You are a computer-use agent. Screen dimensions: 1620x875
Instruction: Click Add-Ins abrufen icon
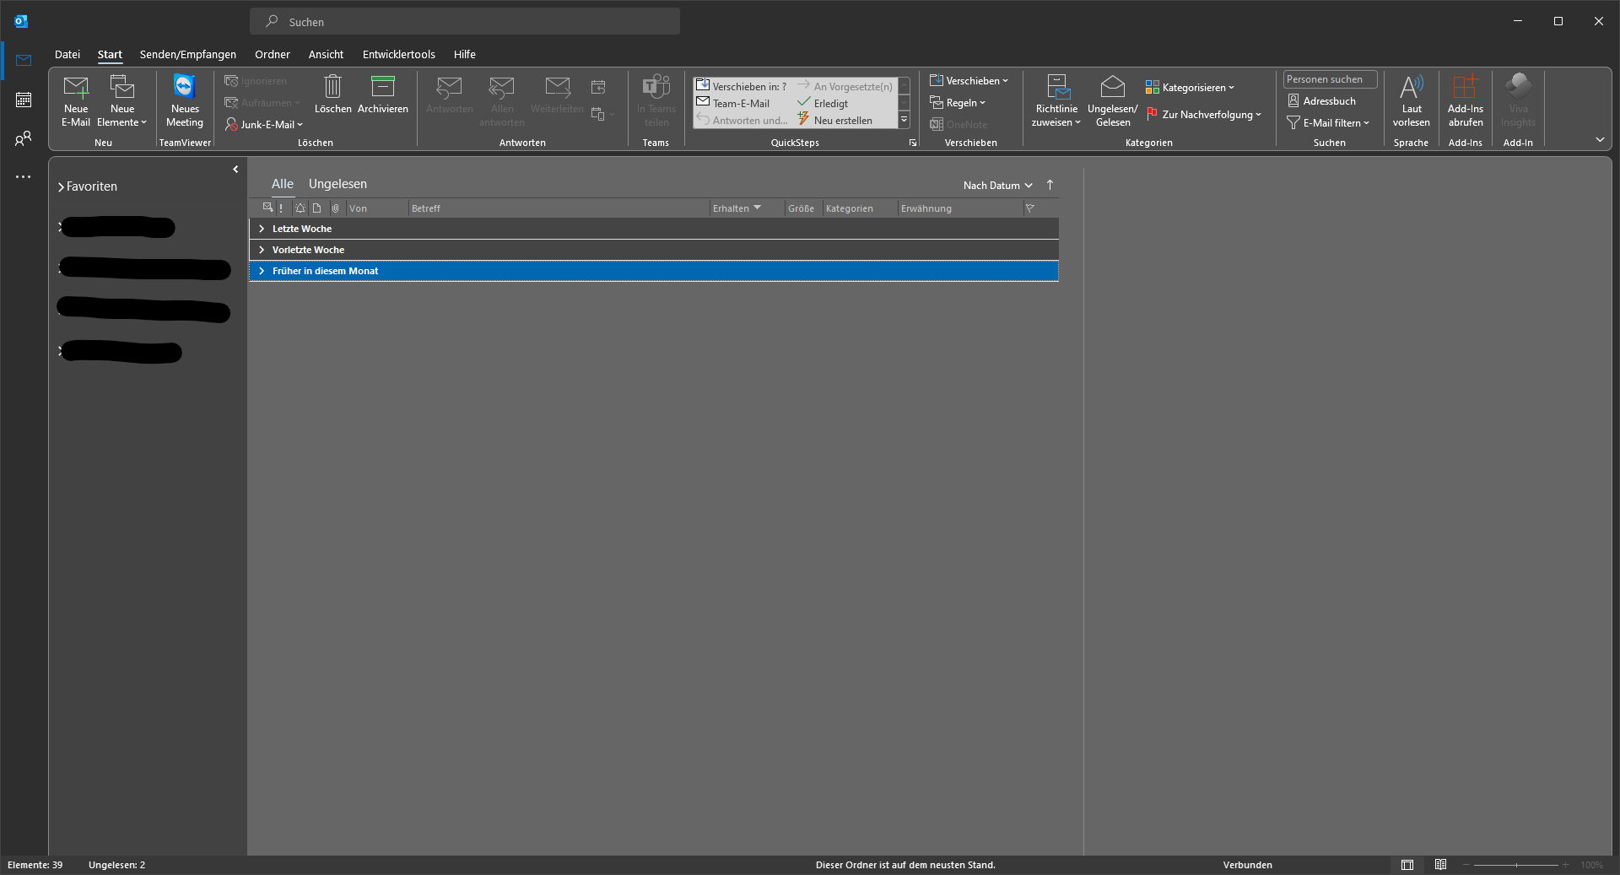pyautogui.click(x=1465, y=87)
